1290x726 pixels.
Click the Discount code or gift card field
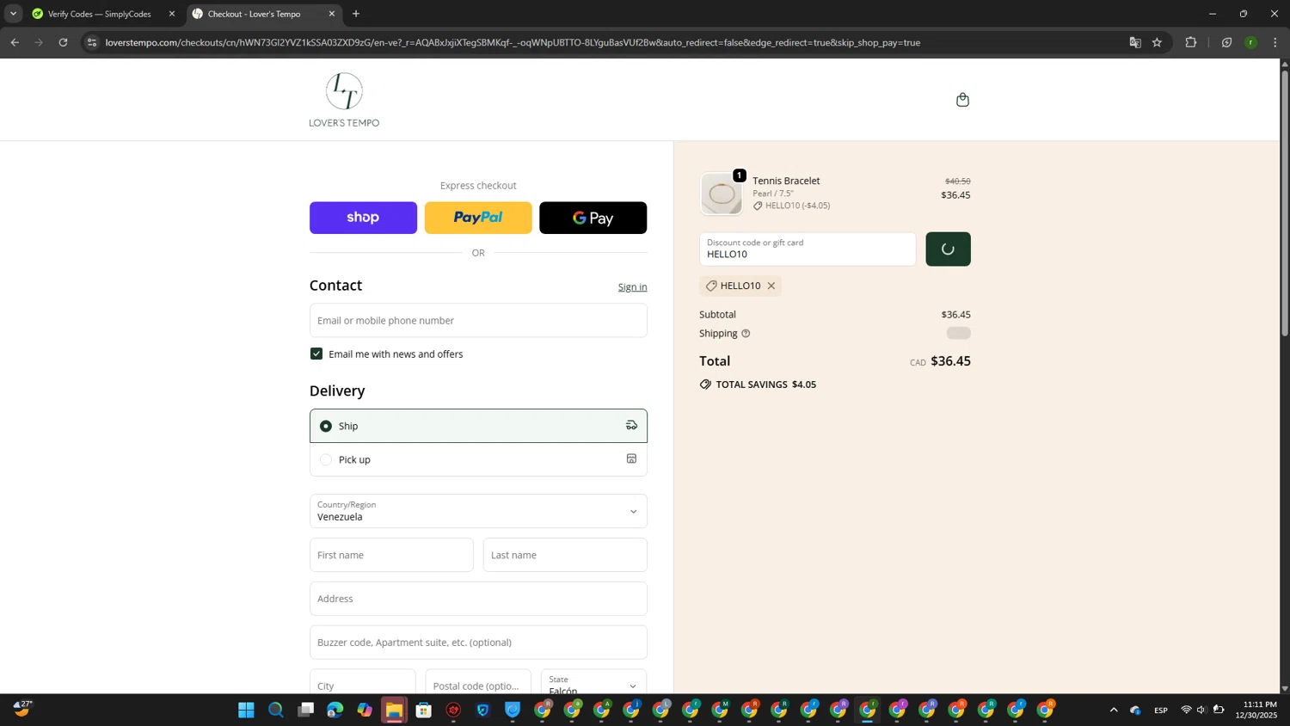[808, 249]
